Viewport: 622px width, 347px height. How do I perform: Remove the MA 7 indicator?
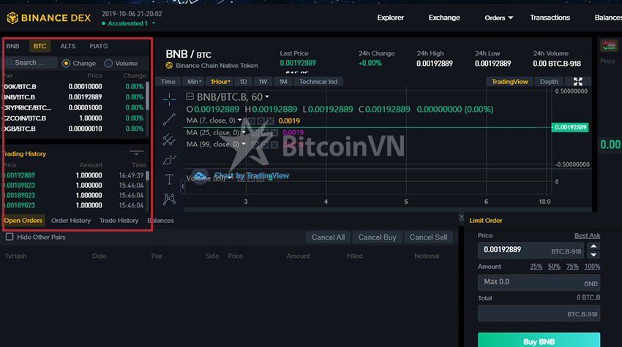click(270, 121)
